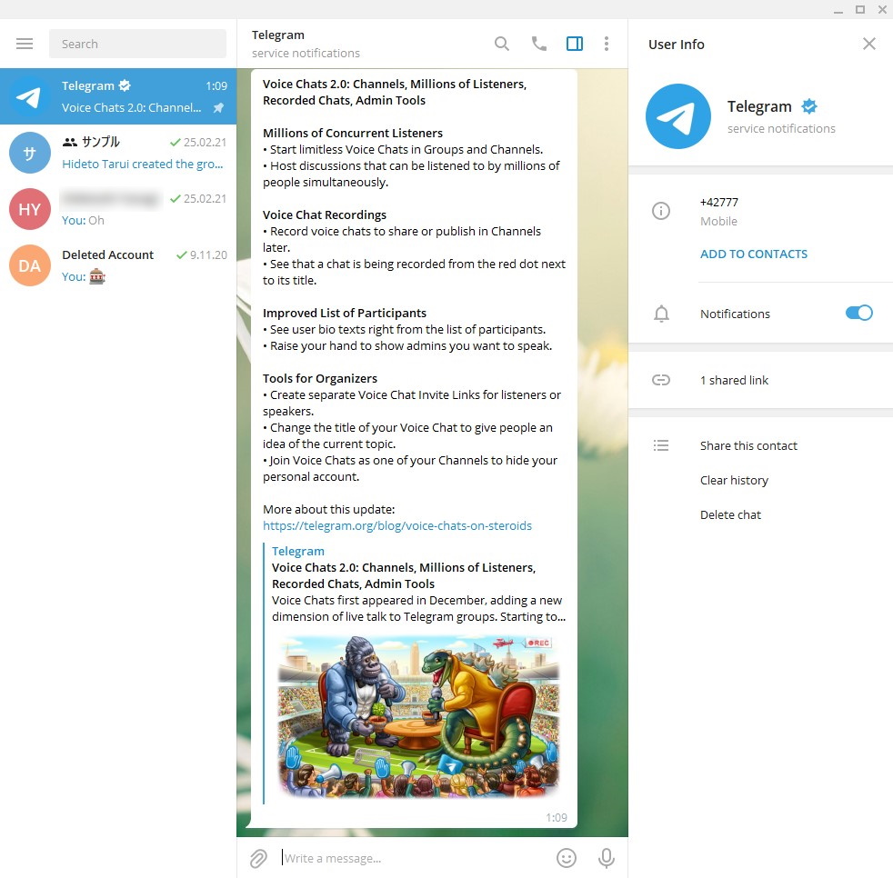
Task: Select Delete chat in the User Info panel
Action: [730, 514]
